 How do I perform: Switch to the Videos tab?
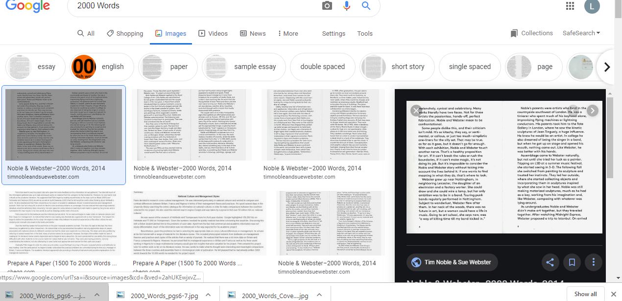tap(213, 33)
